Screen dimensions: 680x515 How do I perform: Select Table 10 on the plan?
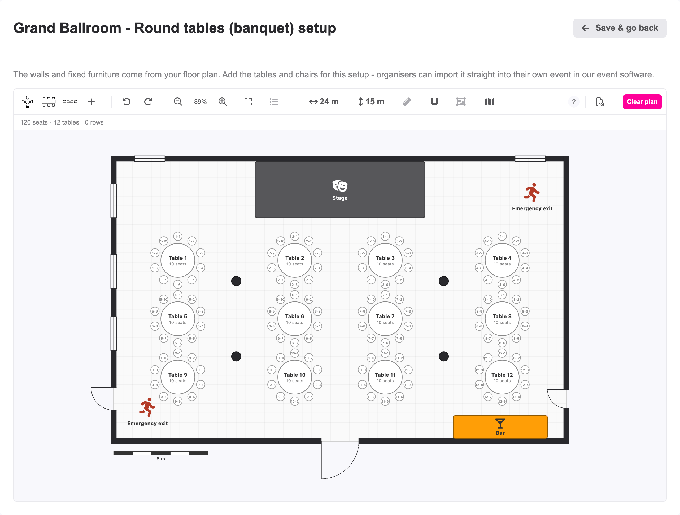click(294, 377)
